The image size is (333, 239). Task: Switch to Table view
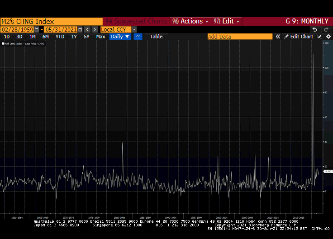[x=156, y=37]
